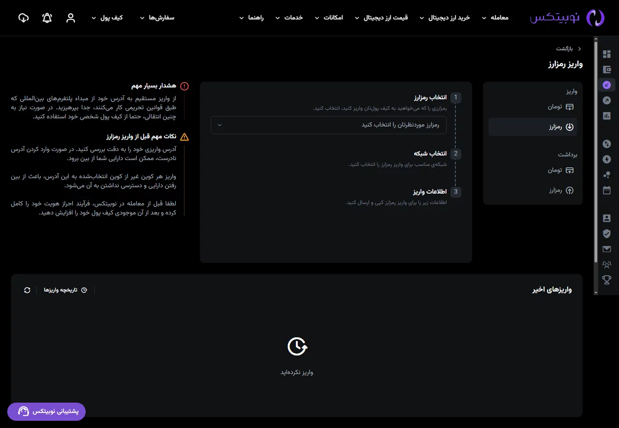This screenshot has width=619, height=428.
Task: Open the امکانات menu
Action: (329, 18)
